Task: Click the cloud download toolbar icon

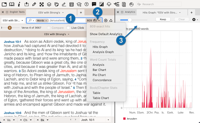Action: [109, 4]
